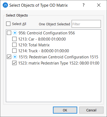This screenshot has height=117, width=107.
Task: Close the Select Objects dialog
Action: [99, 5]
